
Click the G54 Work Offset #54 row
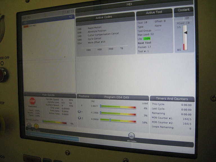[91, 42]
